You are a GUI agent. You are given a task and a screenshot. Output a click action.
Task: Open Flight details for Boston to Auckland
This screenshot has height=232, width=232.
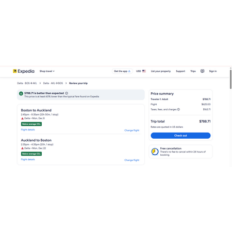[28, 129]
